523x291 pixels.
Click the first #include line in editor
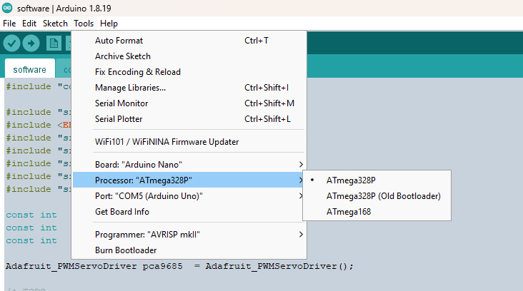39,86
